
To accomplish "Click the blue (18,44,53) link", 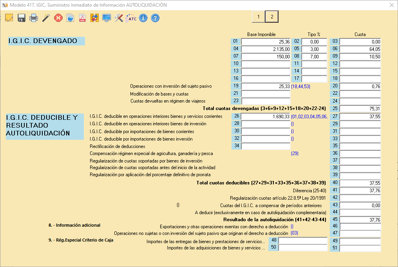I will pos(300,87).
